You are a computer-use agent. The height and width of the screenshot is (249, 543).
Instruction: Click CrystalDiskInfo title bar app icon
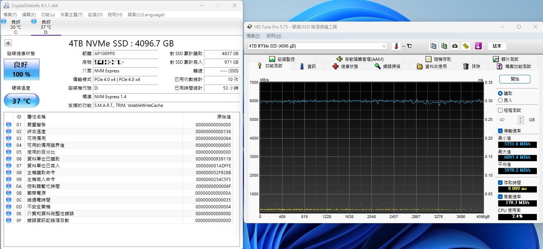[6, 5]
